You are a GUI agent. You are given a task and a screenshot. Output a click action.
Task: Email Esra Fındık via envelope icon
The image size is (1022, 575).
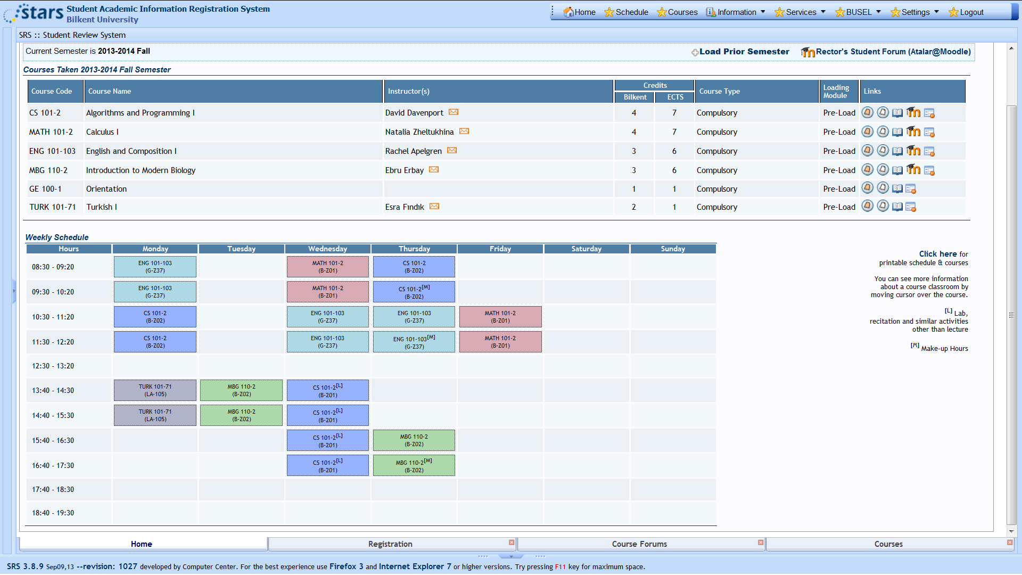coord(434,207)
